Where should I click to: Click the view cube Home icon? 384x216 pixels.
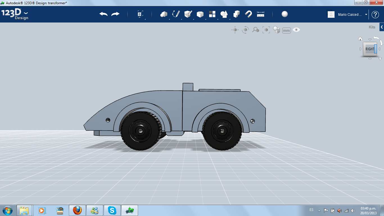click(360, 39)
